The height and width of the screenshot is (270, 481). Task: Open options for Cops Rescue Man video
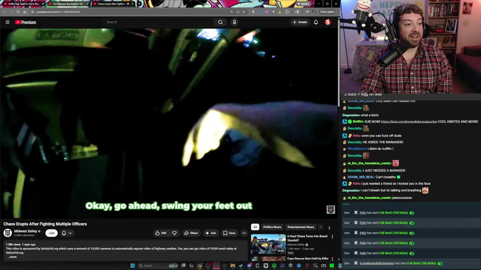(332, 259)
